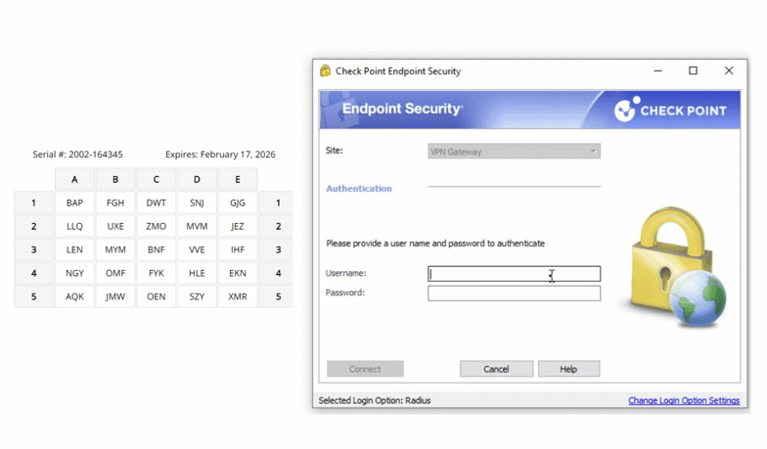
Task: Select grid cell HLE
Action: coord(197,273)
